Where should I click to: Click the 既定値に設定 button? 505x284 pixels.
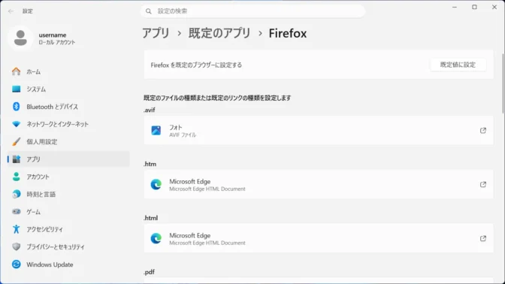click(458, 65)
